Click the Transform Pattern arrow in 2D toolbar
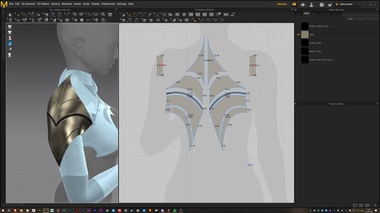 (x=123, y=15)
